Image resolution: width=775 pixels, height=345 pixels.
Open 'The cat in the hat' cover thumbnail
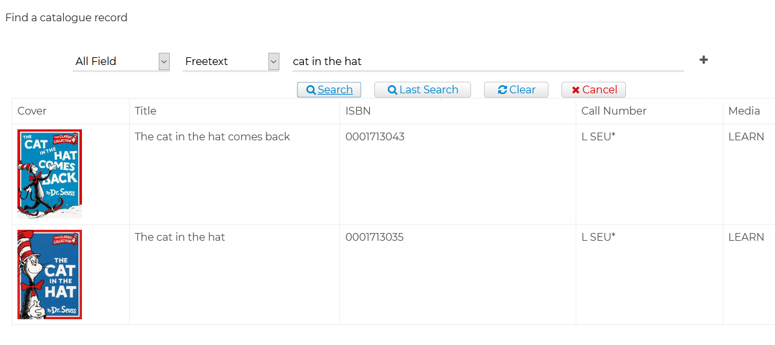[50, 274]
